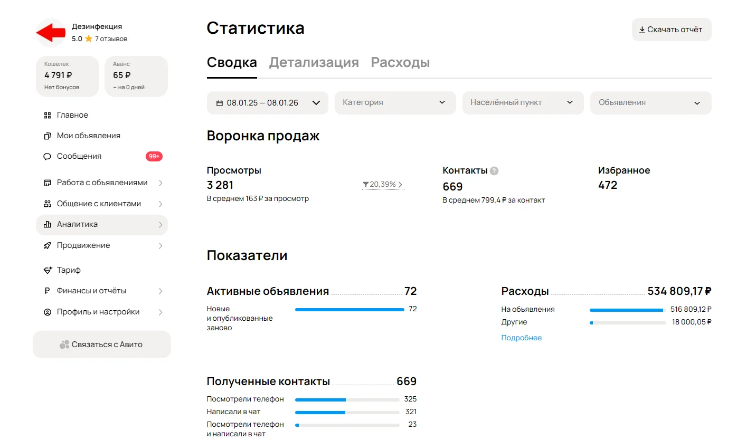Viewport: 737px width, 440px height.
Task: Open the Категория dropdown
Action: (395, 103)
